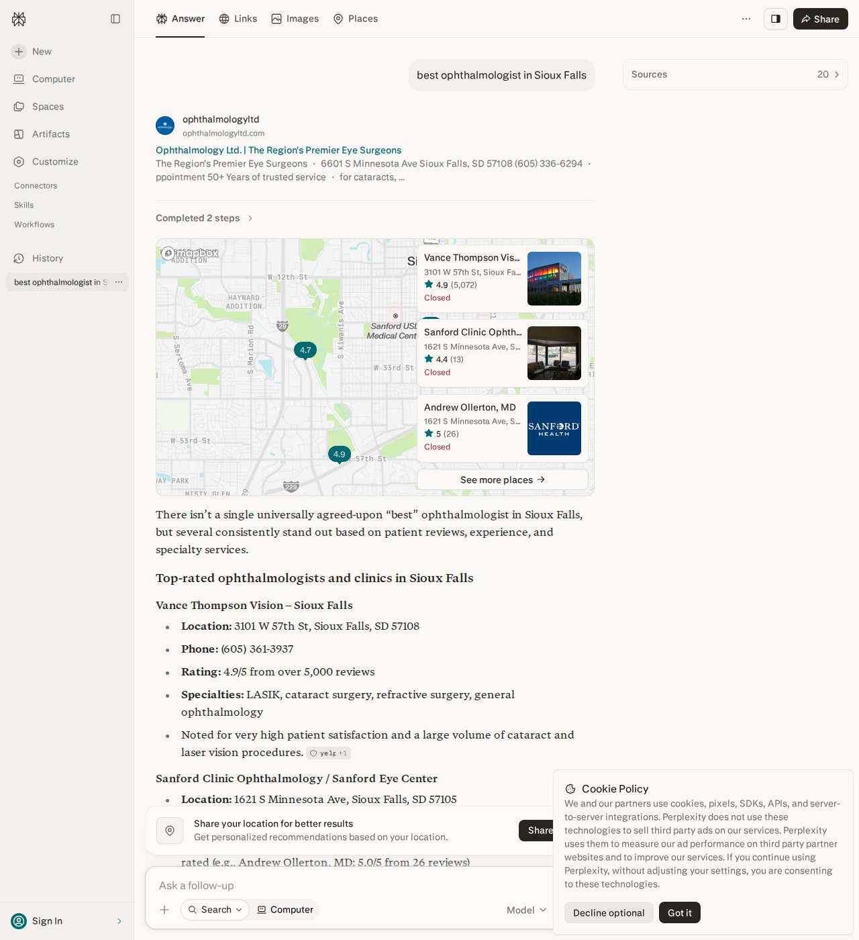Open the Search mode dropdown

click(x=215, y=910)
